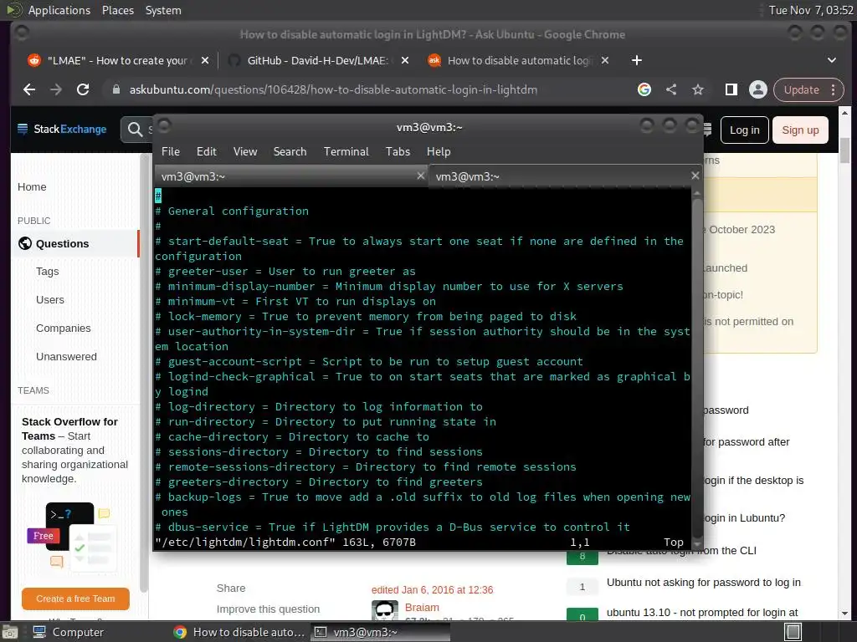The width and height of the screenshot is (857, 642).
Task: Bookmark this page with the star
Action: [698, 89]
